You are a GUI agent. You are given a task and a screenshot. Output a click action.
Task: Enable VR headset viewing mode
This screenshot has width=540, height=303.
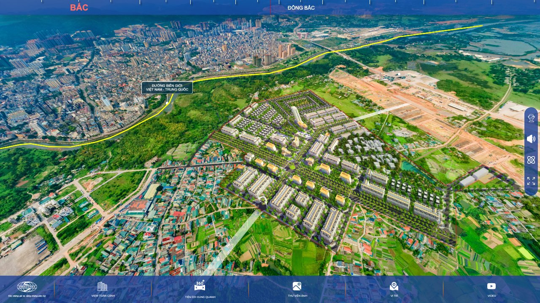point(531,118)
